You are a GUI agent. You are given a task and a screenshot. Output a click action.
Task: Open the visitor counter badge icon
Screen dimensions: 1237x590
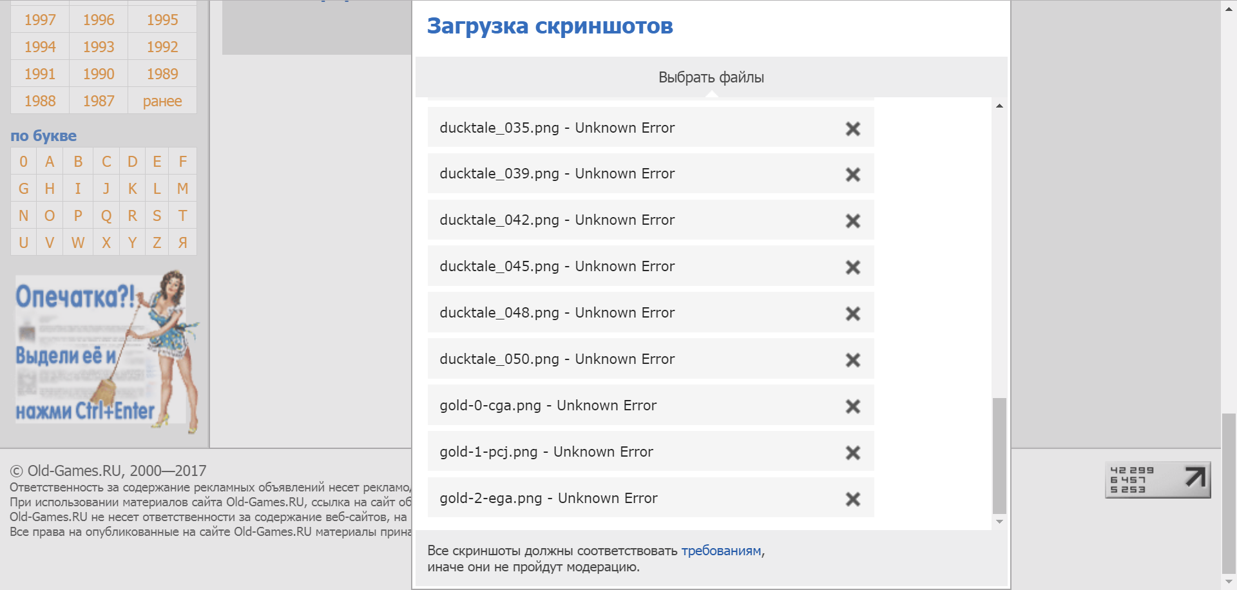pos(1158,480)
